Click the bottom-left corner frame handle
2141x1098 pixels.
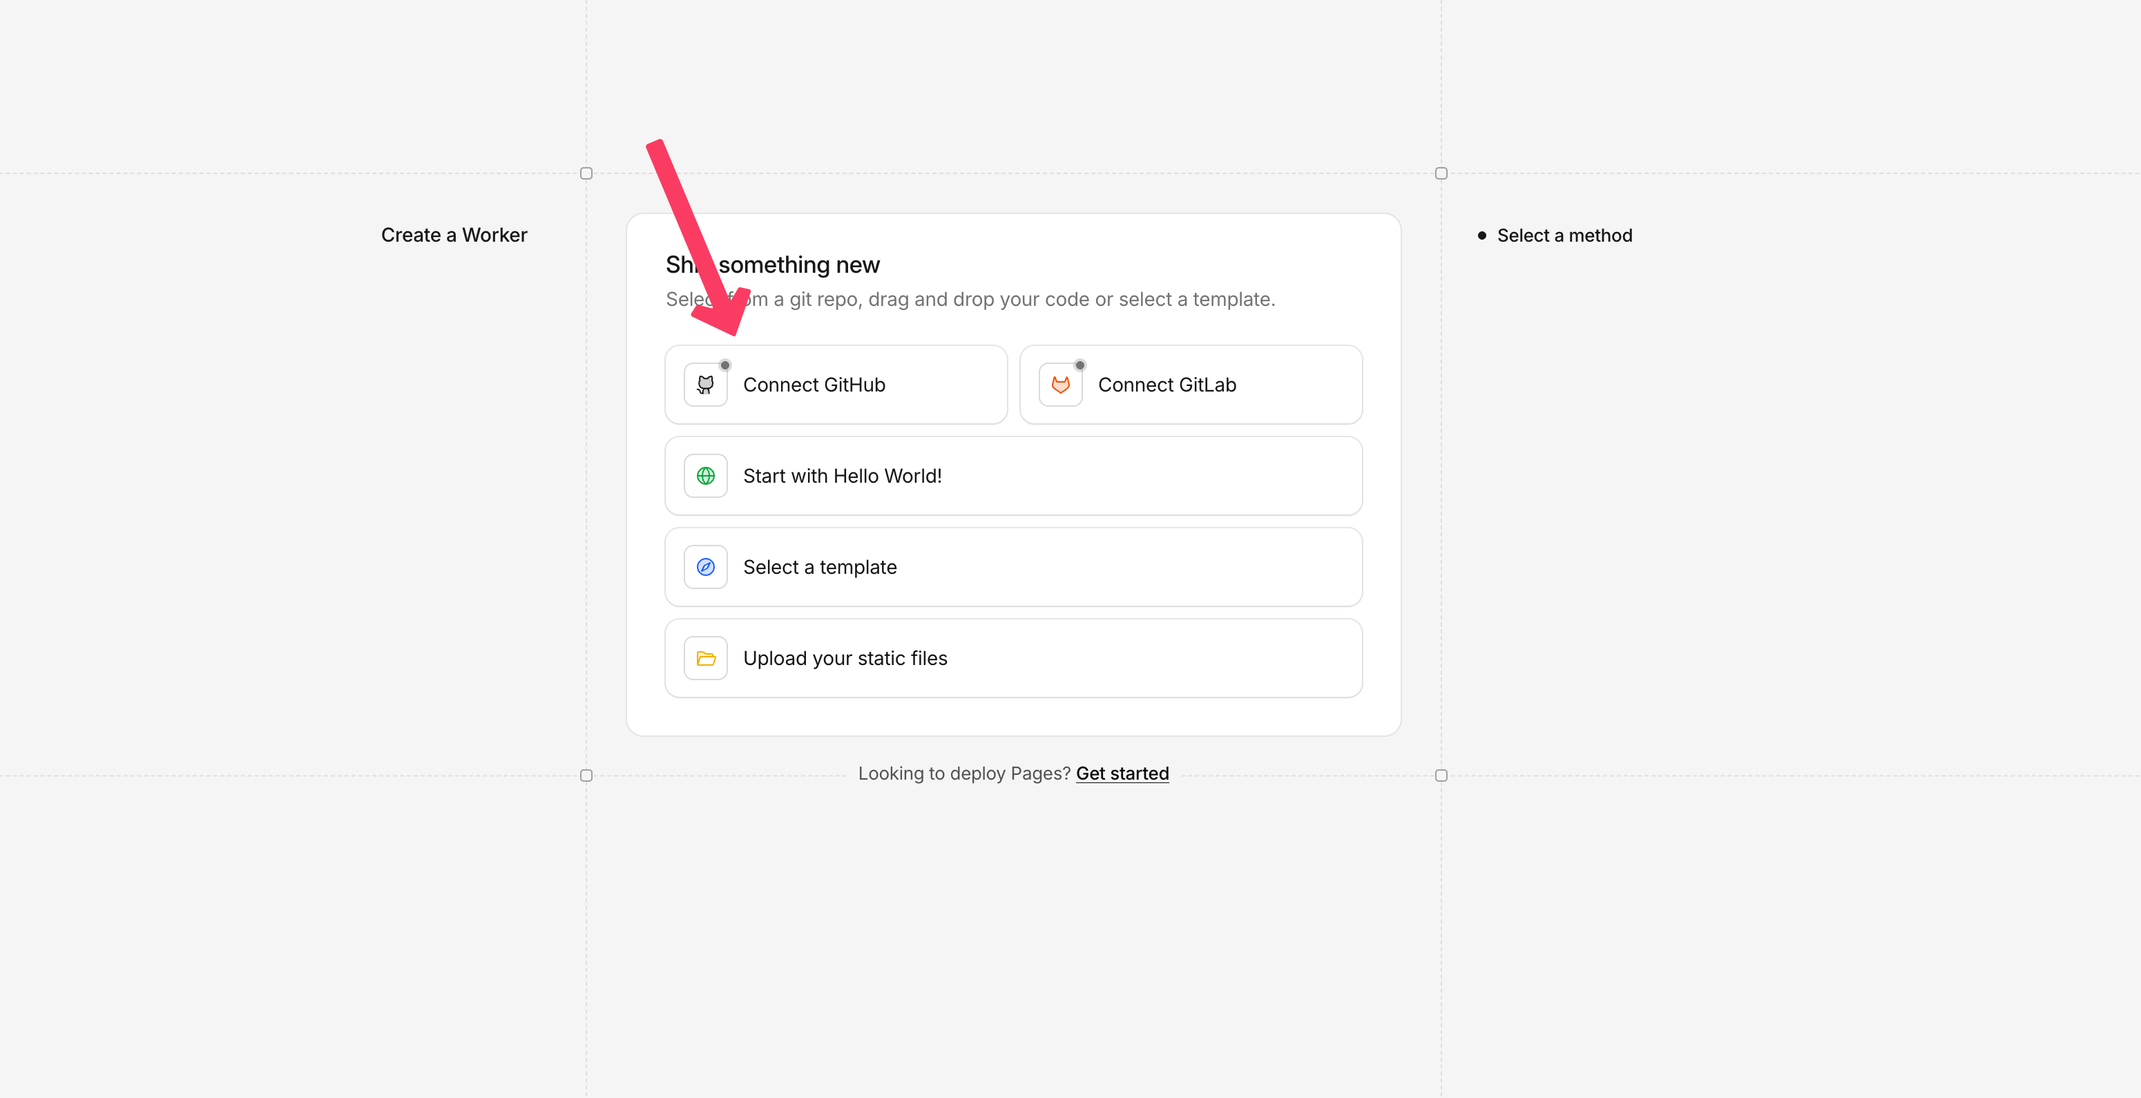pyautogui.click(x=586, y=776)
